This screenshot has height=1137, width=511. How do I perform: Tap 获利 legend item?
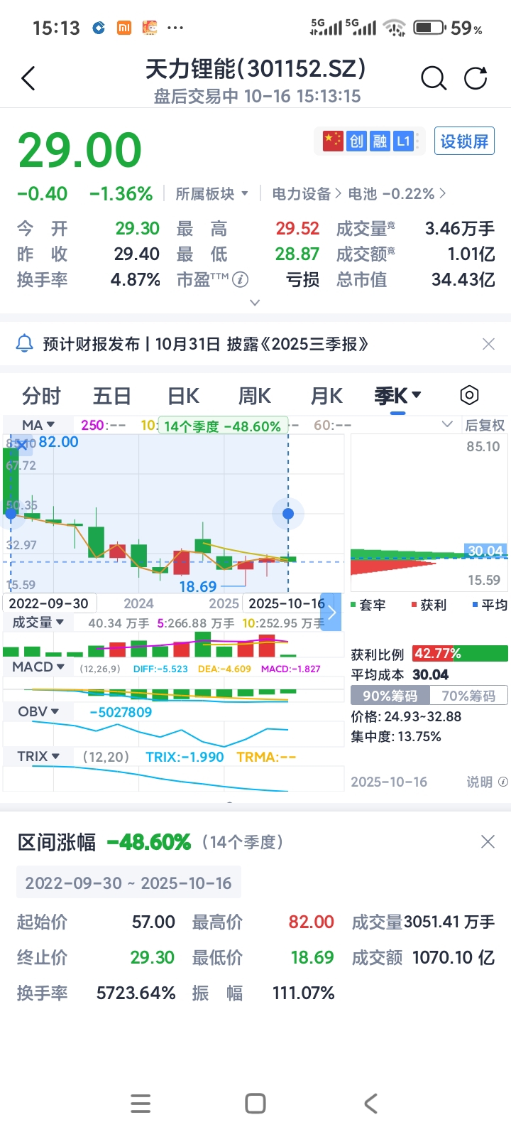pos(429,605)
